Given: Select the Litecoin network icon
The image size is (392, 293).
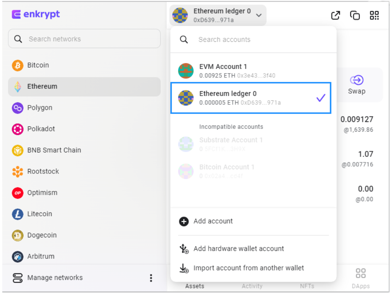Looking at the screenshot, I should 18,214.
